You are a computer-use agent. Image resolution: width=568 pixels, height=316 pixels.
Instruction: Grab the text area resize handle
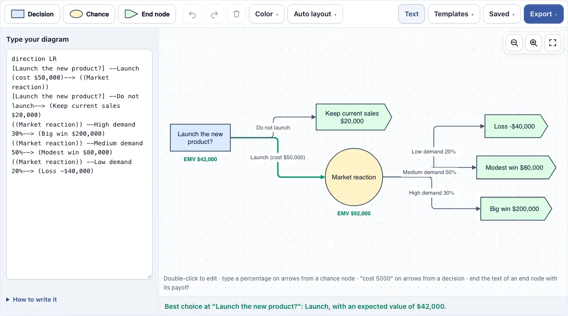point(149,276)
